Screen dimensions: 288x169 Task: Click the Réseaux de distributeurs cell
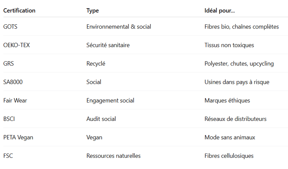coord(235,119)
